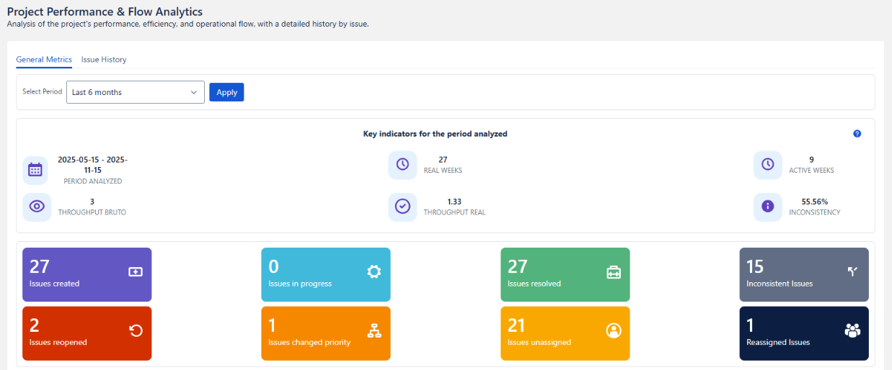Image resolution: width=892 pixels, height=370 pixels.
Task: Click the blue help question mark icon
Action: [857, 134]
